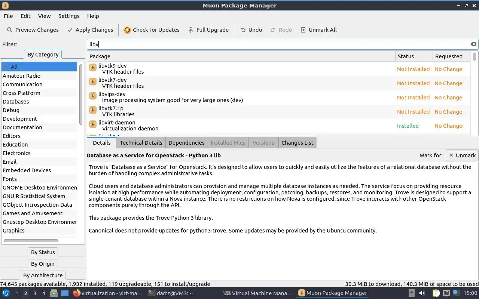The image size is (479, 299).
Task: Switch to the Changes List tab
Action: [x=297, y=143]
